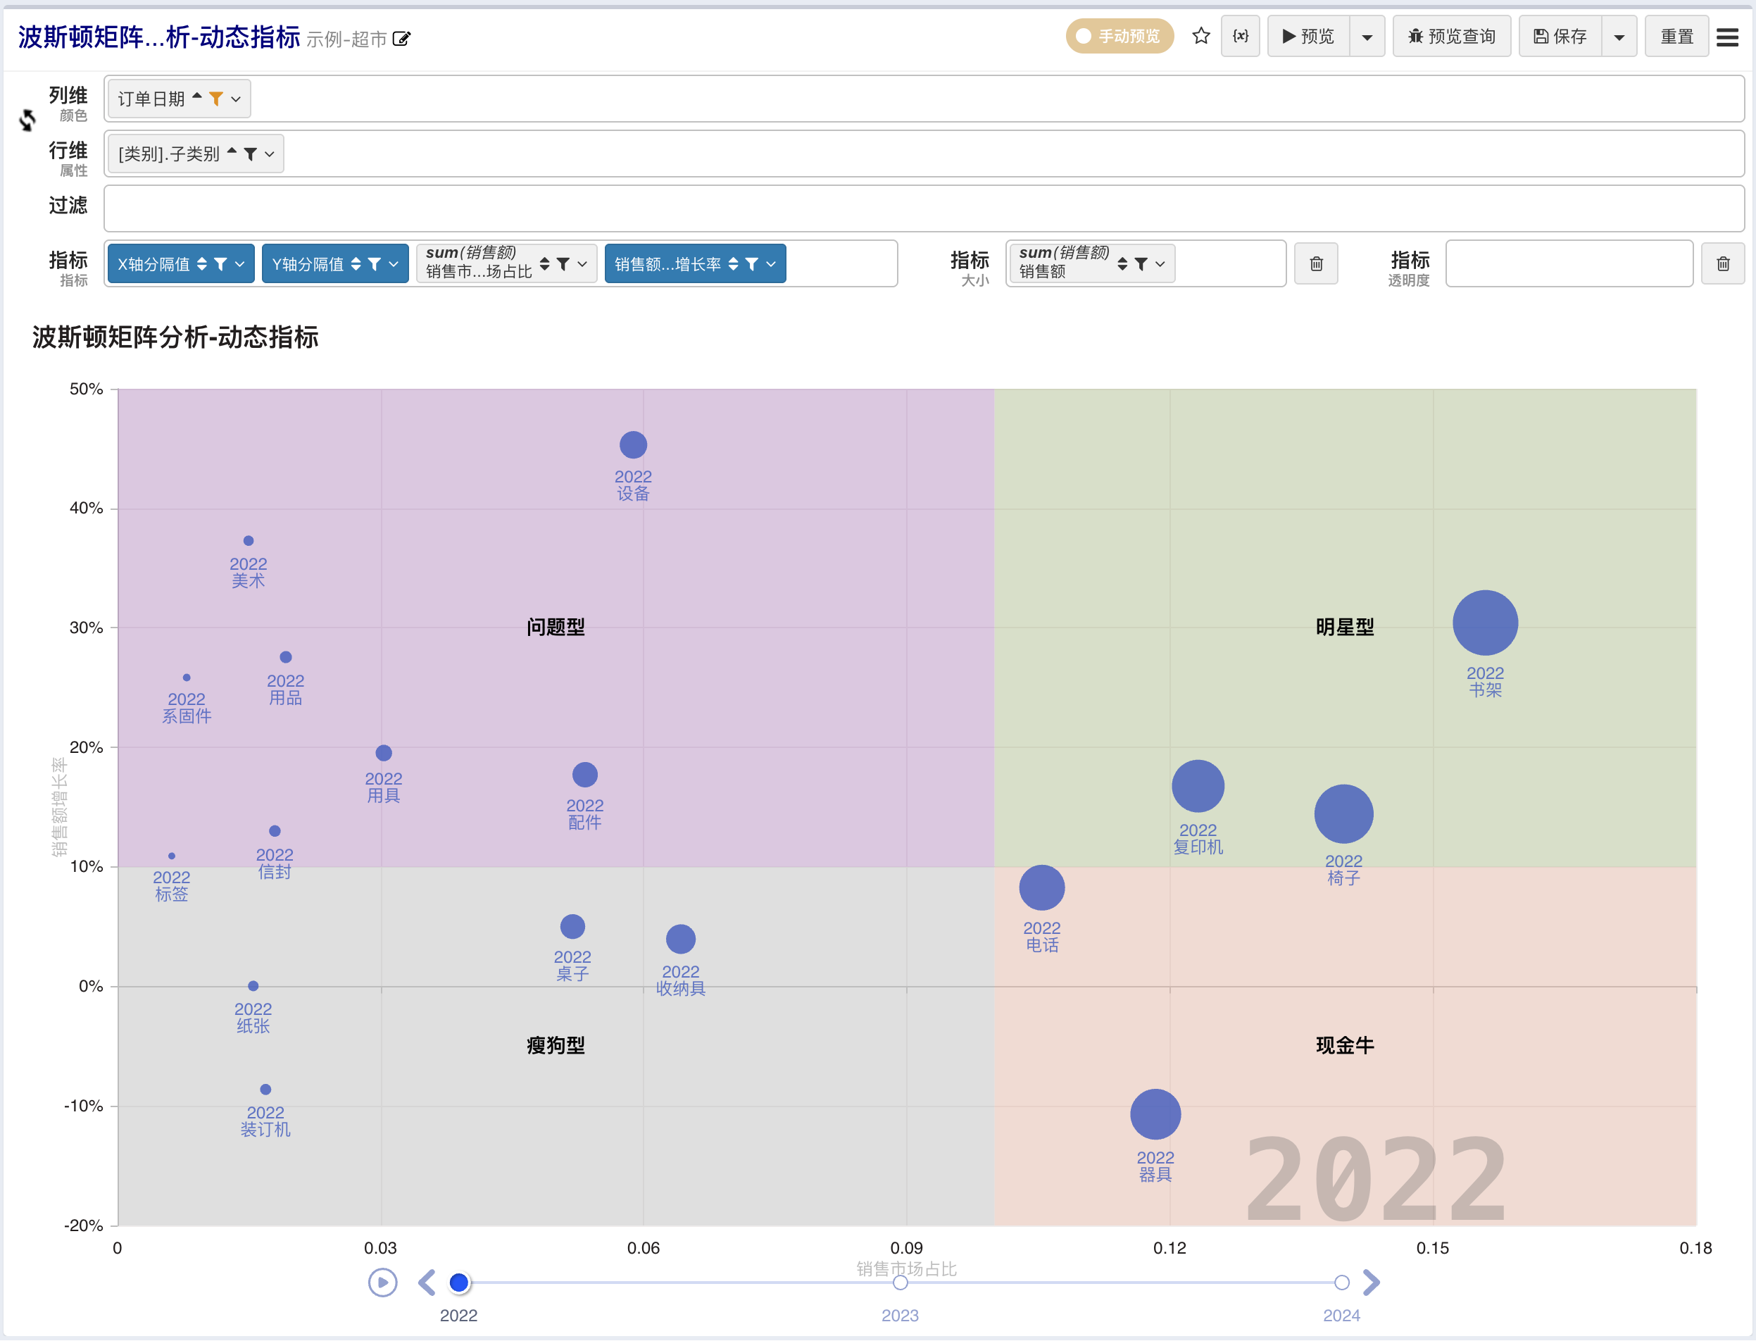Expand the 预览 dropdown arrow
This screenshot has width=1756, height=1341.
[x=1367, y=37]
